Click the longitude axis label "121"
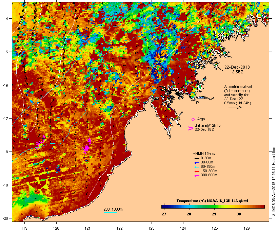Viewport: 278px width, 231px height. click(88, 228)
